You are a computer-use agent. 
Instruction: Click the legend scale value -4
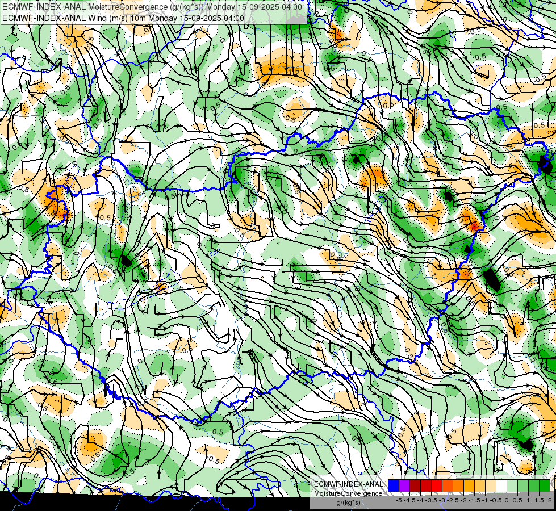(x=420, y=500)
